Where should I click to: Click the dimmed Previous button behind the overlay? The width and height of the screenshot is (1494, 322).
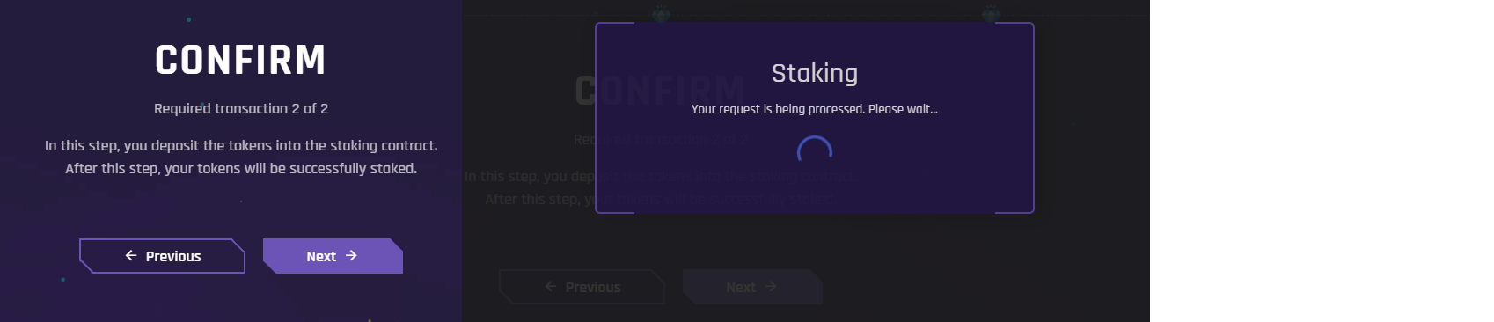tap(582, 287)
